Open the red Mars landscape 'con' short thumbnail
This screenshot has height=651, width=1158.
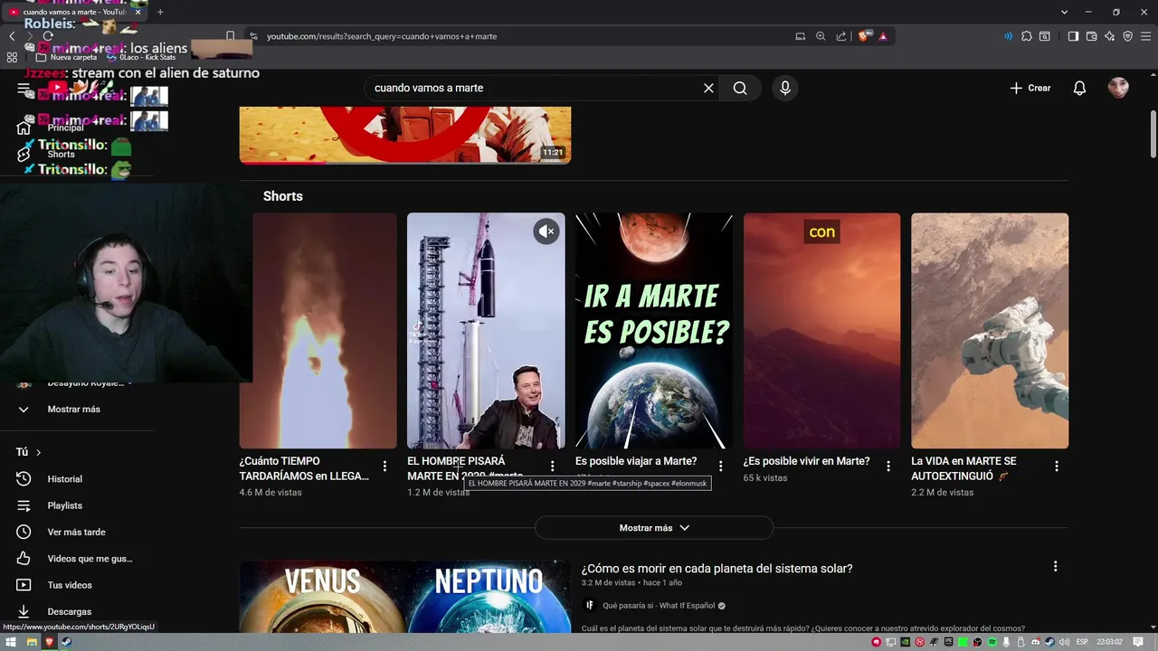pos(821,331)
